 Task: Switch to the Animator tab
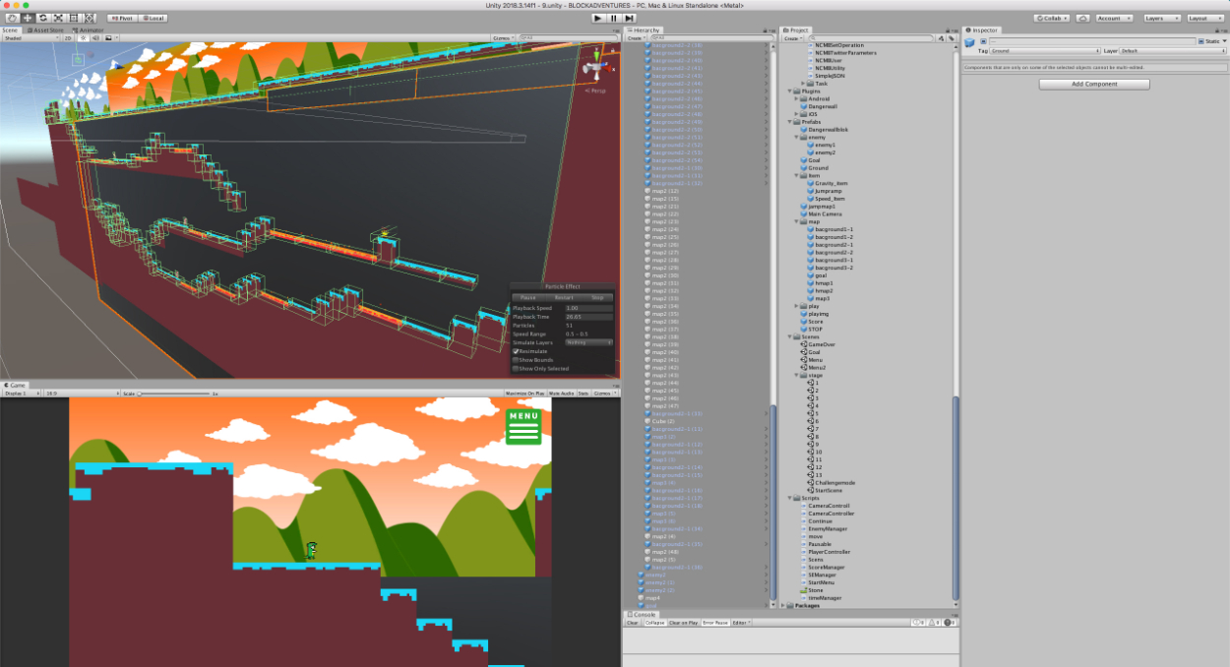pyautogui.click(x=91, y=30)
